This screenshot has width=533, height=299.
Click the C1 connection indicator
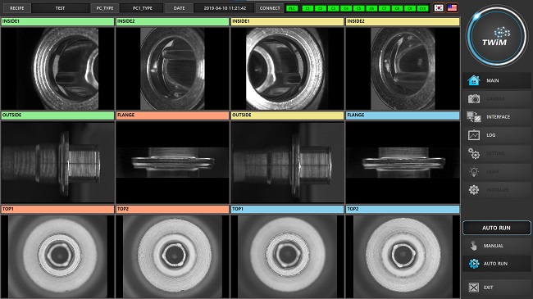click(307, 8)
